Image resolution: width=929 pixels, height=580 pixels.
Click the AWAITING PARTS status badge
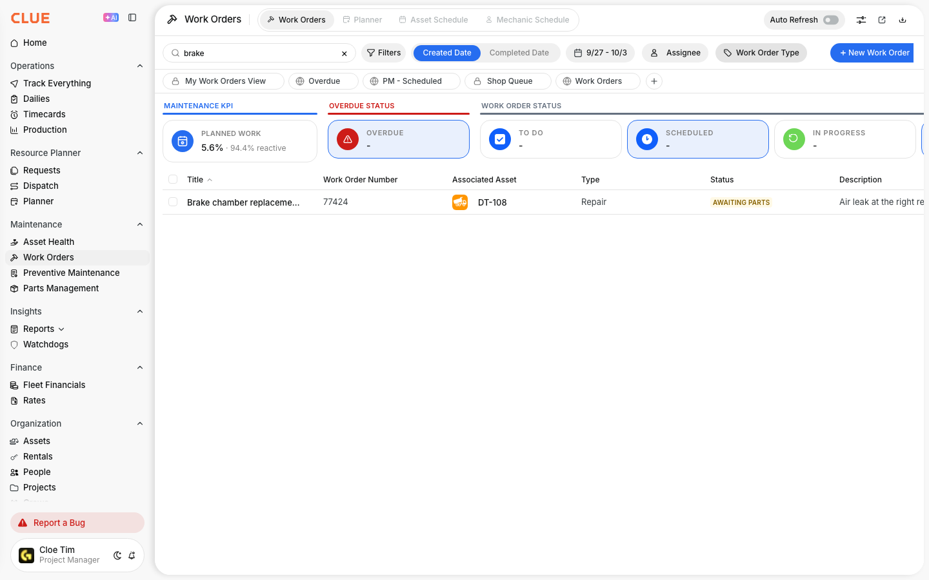click(741, 202)
